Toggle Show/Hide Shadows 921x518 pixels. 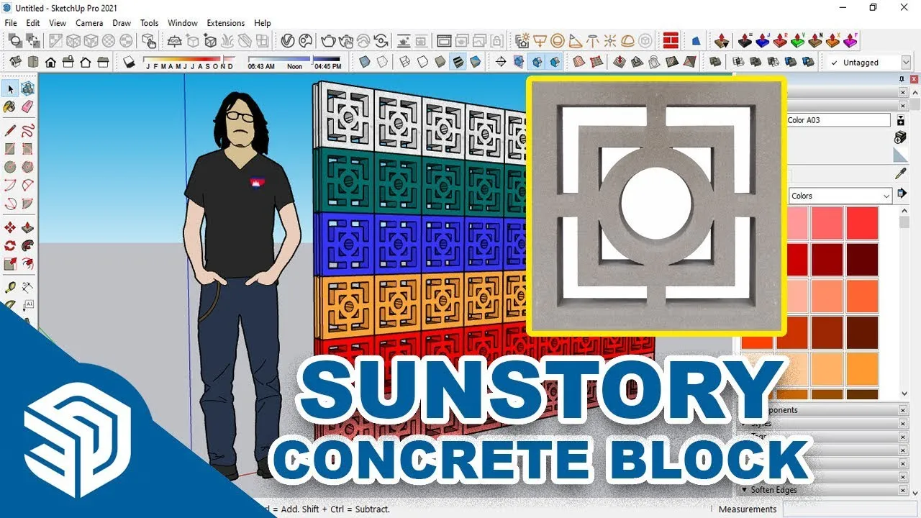pyautogui.click(x=129, y=62)
